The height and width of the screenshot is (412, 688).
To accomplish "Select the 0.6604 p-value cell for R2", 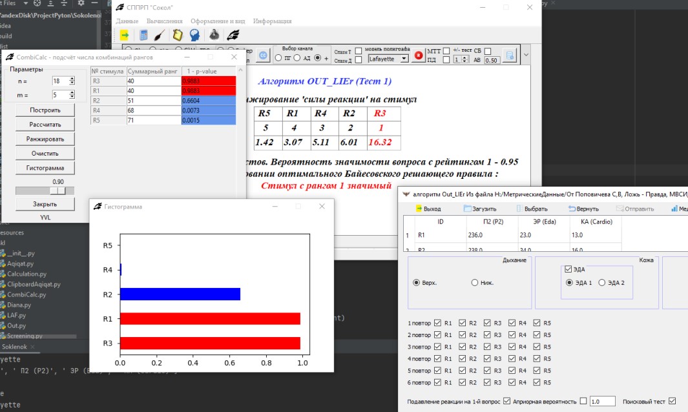I will [209, 101].
